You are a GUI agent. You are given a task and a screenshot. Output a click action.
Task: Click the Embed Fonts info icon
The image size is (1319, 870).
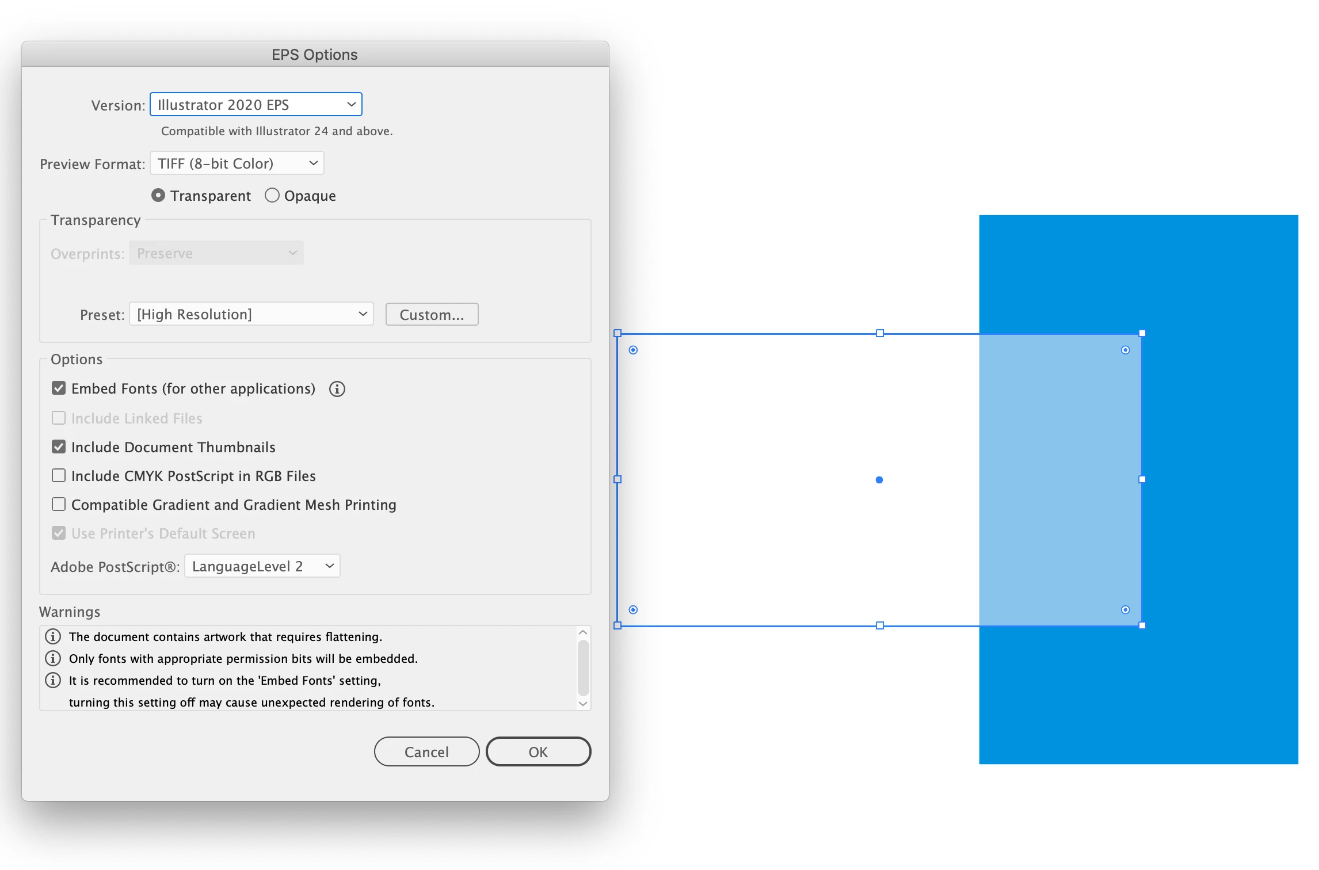click(337, 389)
